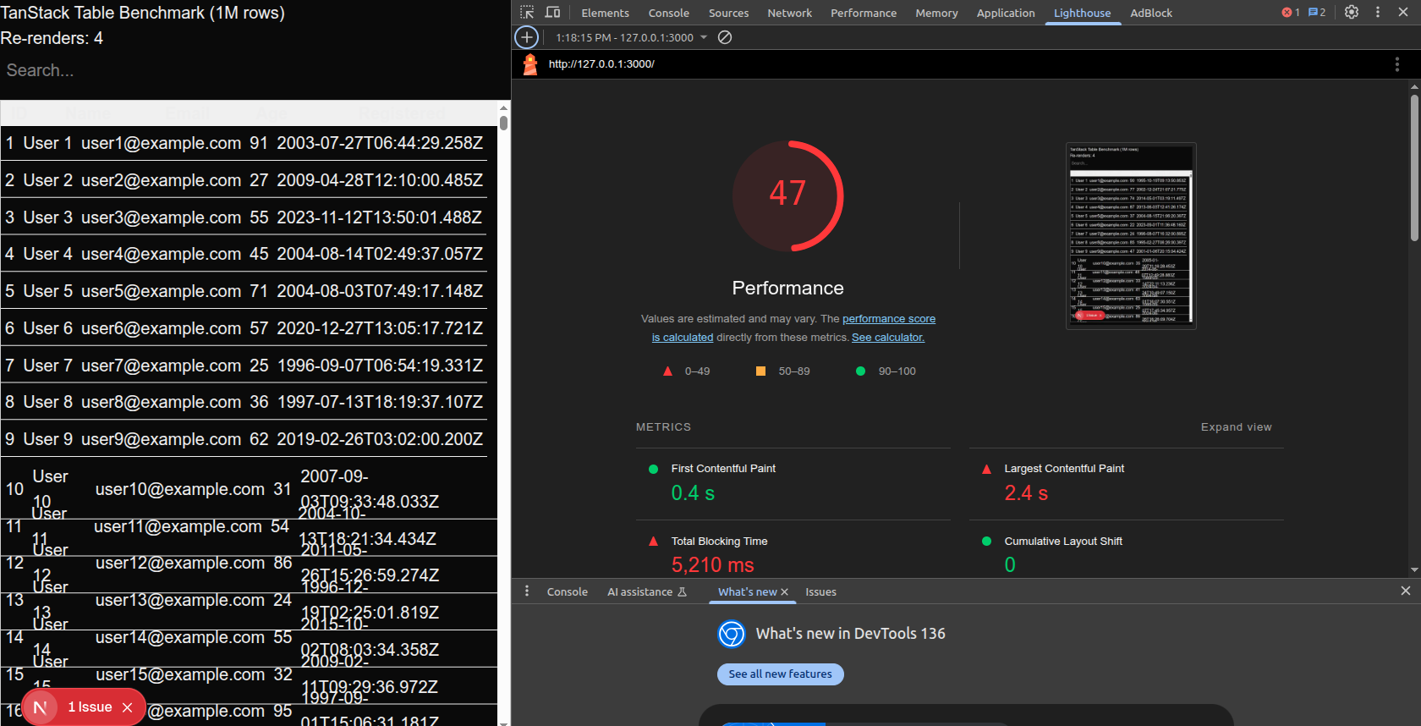Click the Lighthouse logo beside the URL

530,64
